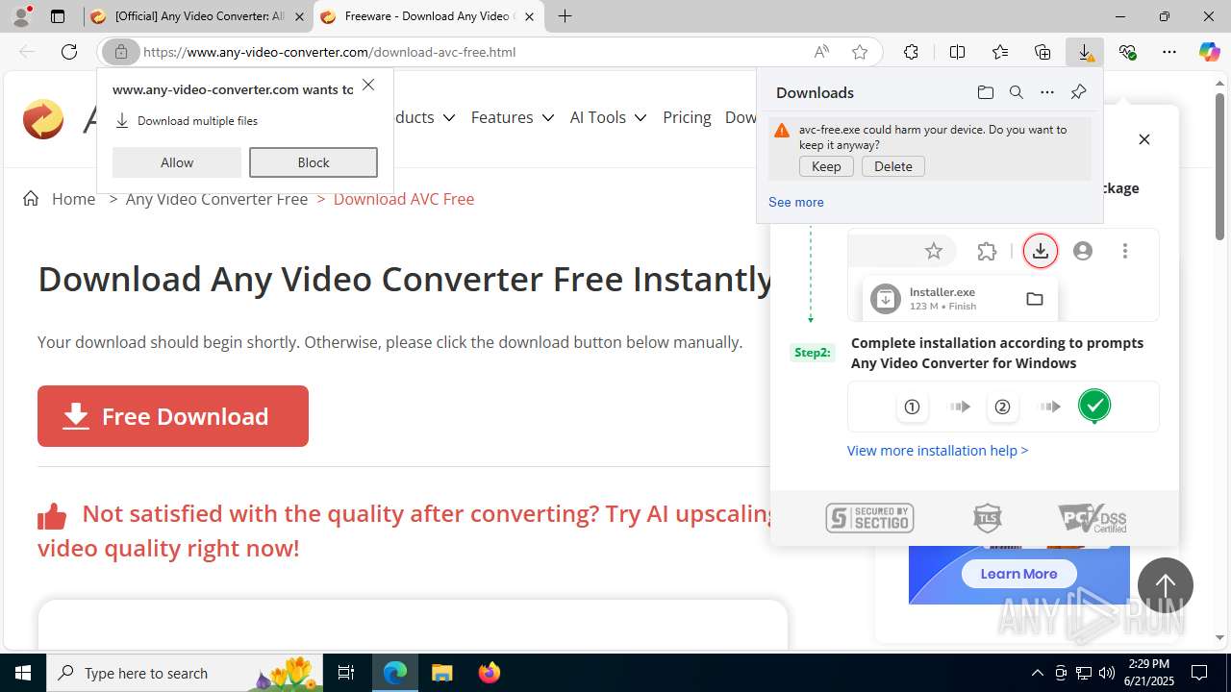Click the Windows search box
1231x692 pixels.
185,673
